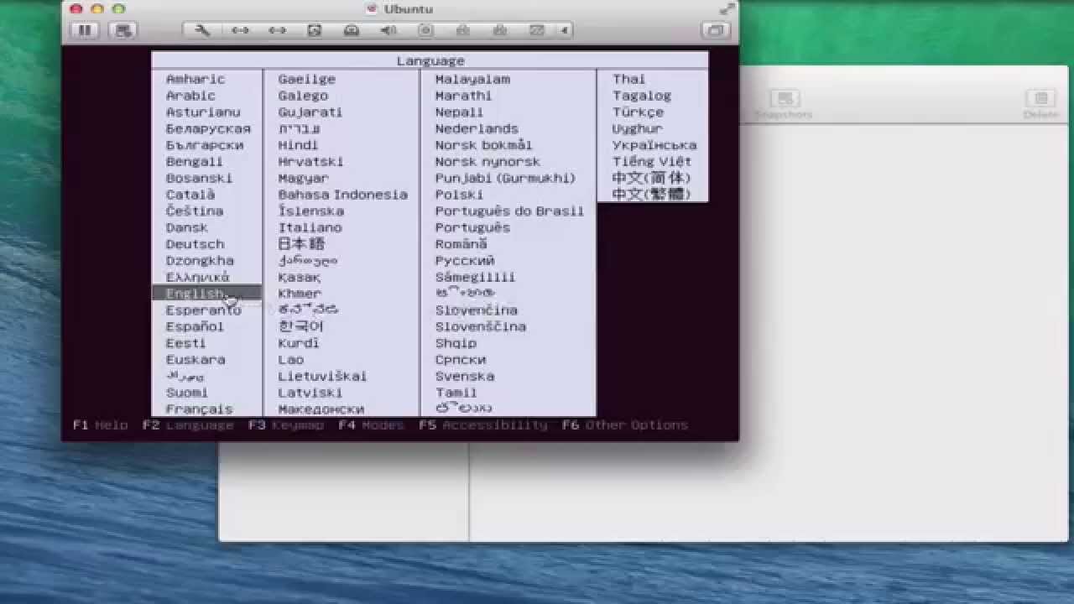Choose Khmer language
Screen dimensions: 1074x604
pos(300,294)
